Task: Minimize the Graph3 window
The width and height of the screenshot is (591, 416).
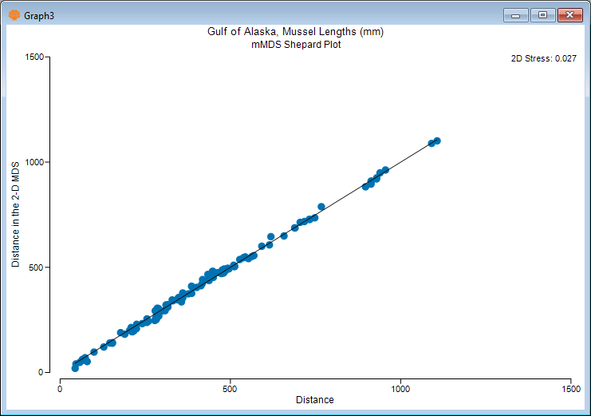Action: pyautogui.click(x=516, y=14)
